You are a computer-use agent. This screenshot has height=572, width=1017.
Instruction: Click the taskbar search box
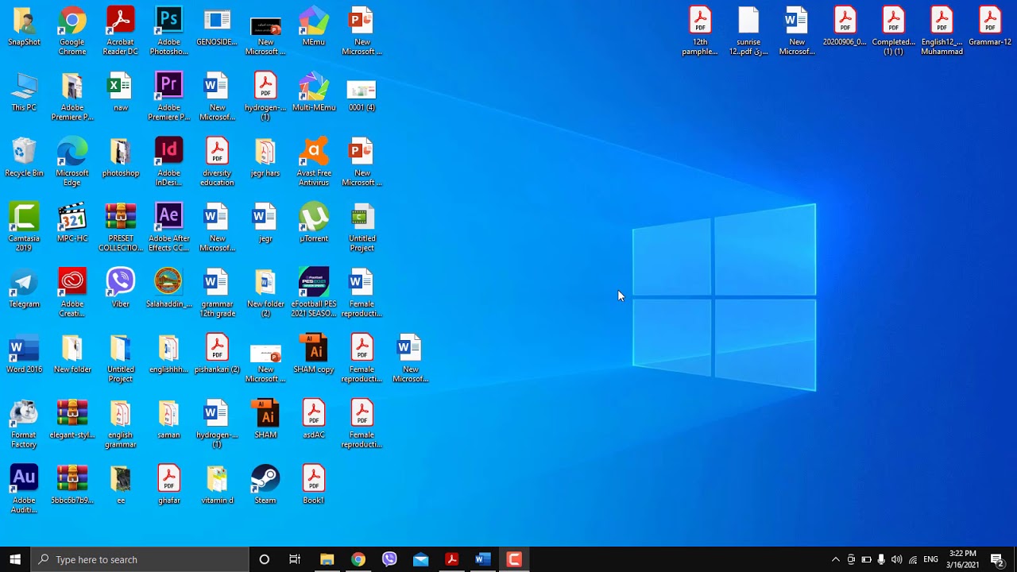(140, 559)
